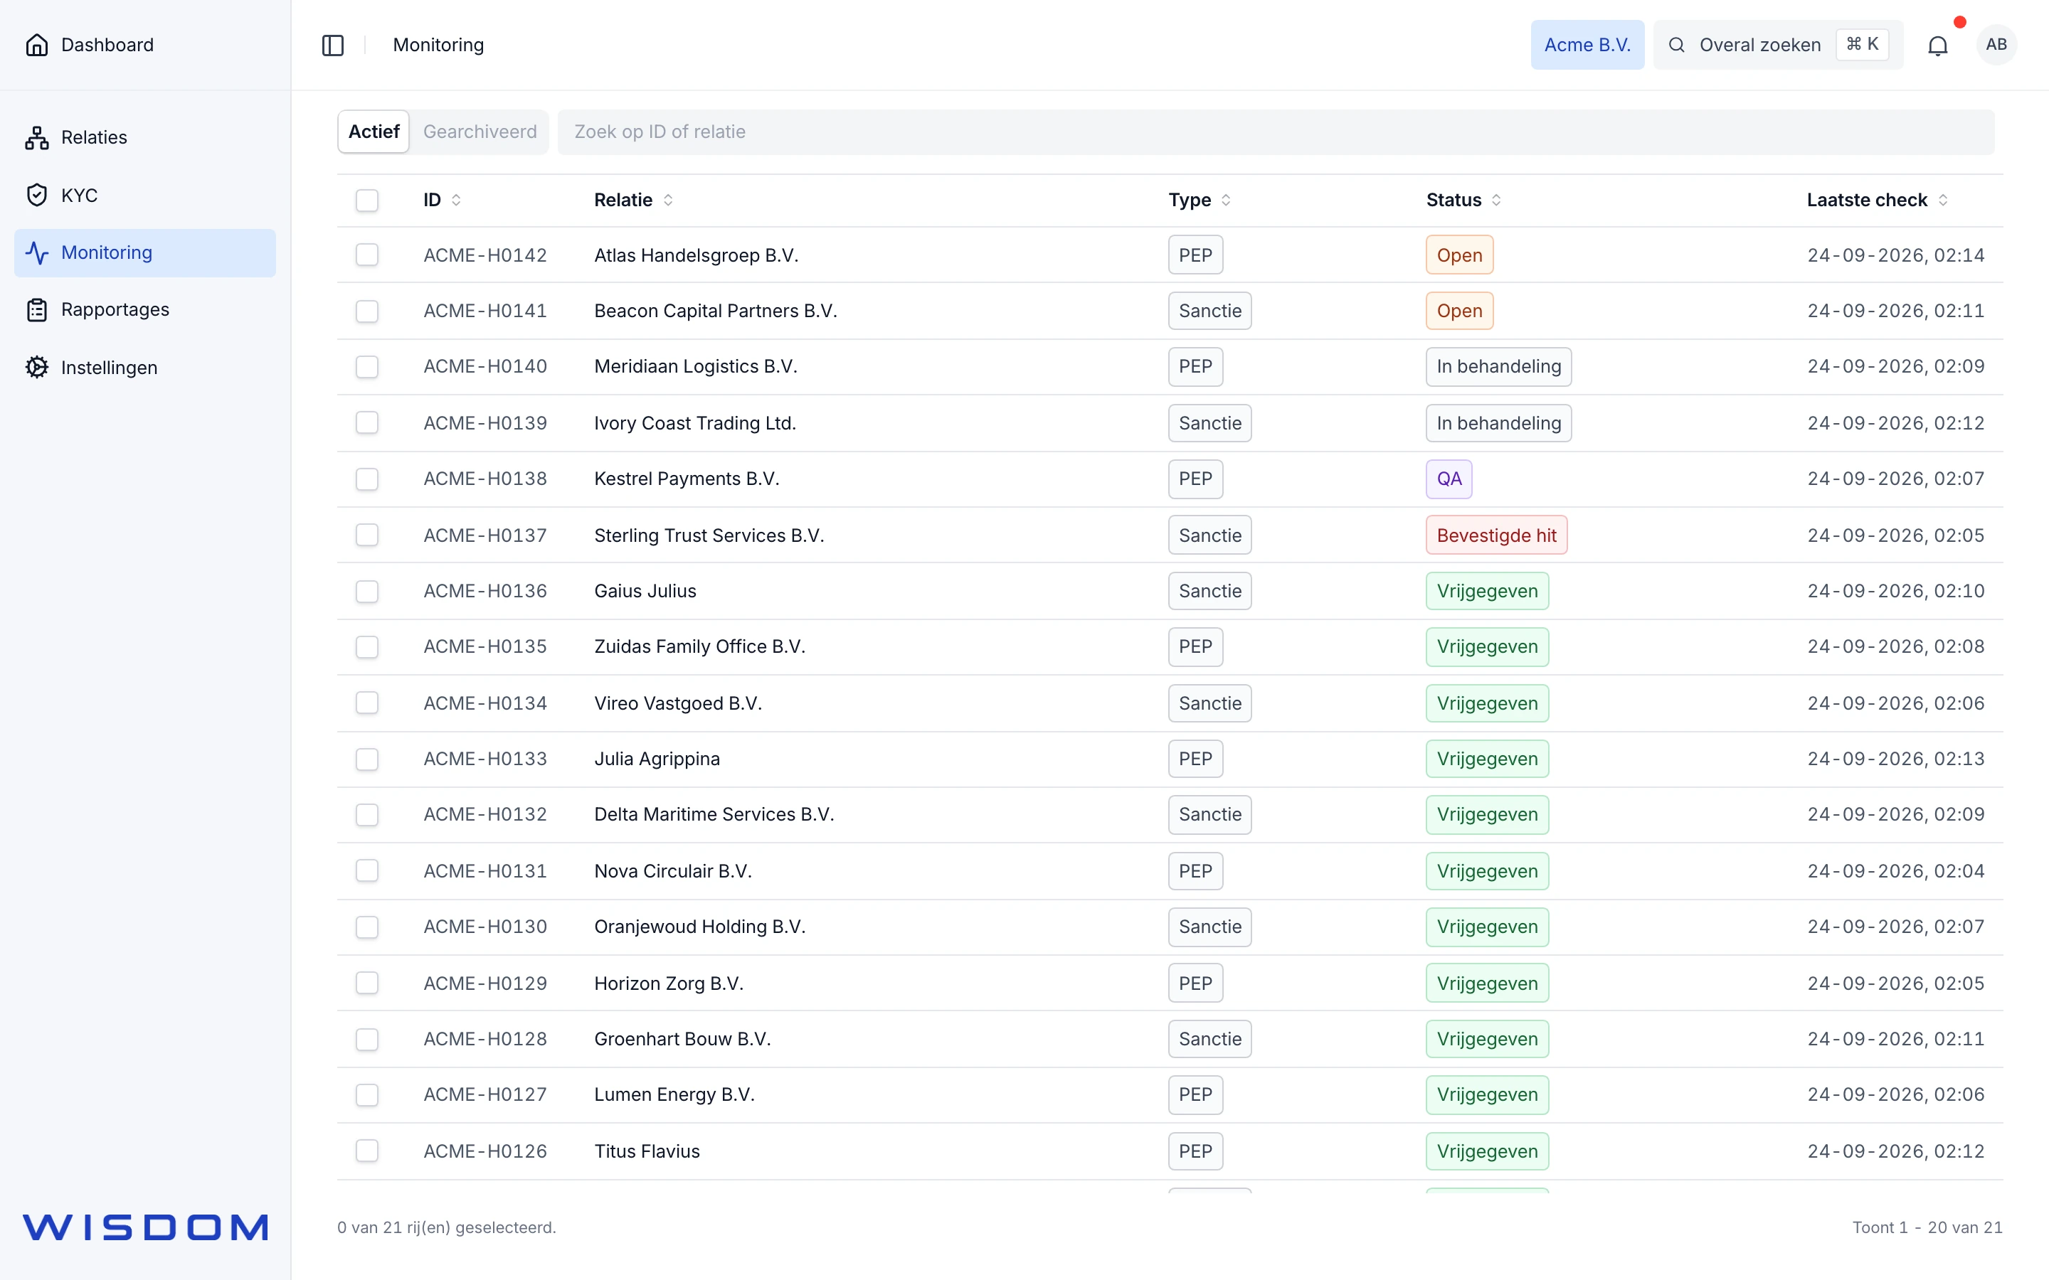The width and height of the screenshot is (2049, 1280).
Task: Sort by ID column header
Action: pos(442,201)
